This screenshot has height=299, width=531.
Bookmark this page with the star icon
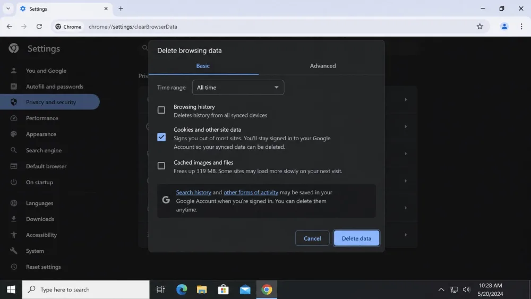tap(480, 27)
